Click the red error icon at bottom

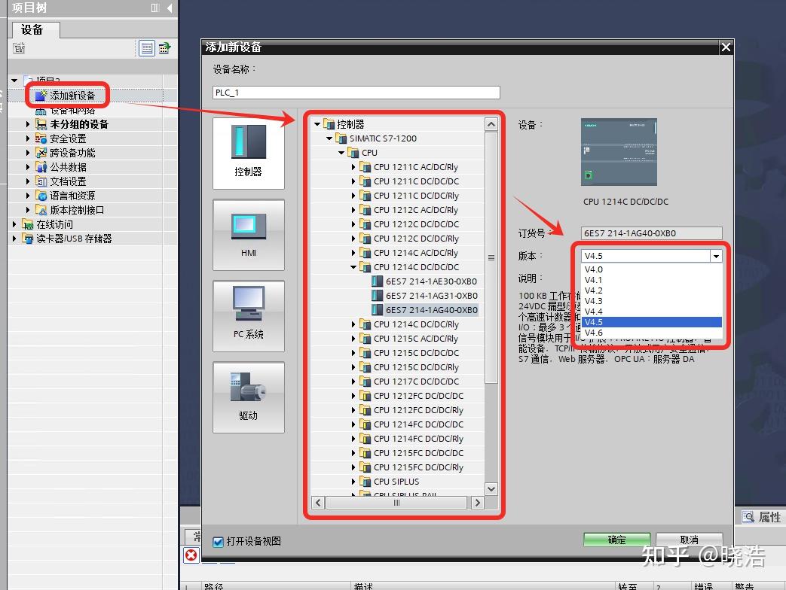click(x=191, y=555)
